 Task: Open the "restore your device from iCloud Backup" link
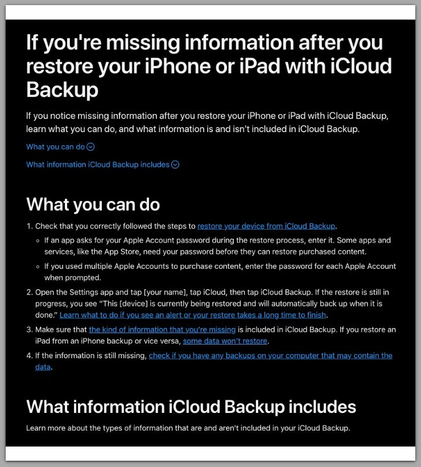pos(266,226)
